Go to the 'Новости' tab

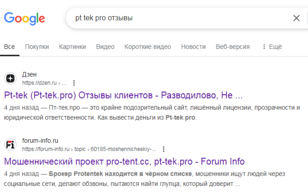[193, 47]
